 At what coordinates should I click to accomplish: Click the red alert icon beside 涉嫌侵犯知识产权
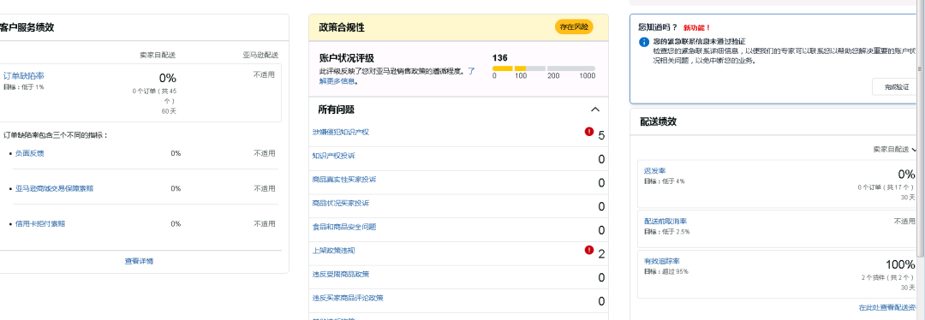point(588,132)
